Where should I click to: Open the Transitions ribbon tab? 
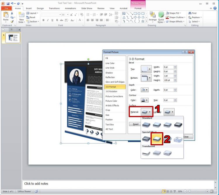pyautogui.click(x=54, y=8)
